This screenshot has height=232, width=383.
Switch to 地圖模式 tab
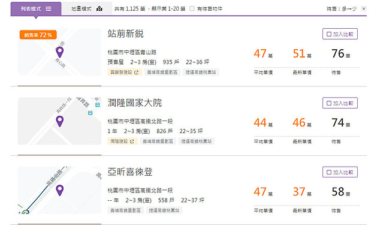click(x=87, y=9)
